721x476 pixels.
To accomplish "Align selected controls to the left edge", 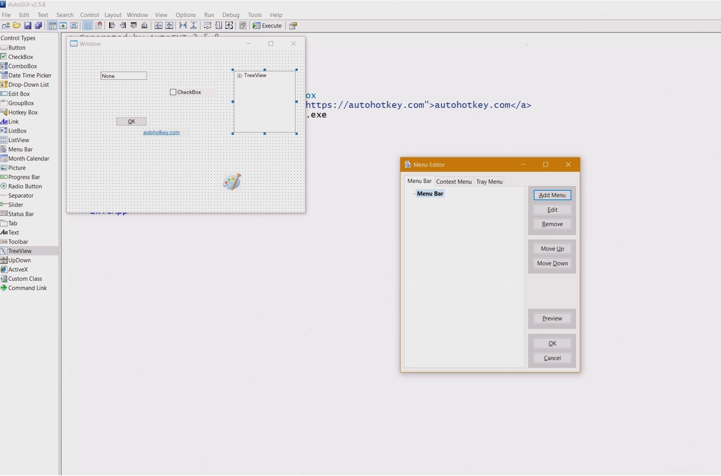I will pyautogui.click(x=112, y=26).
